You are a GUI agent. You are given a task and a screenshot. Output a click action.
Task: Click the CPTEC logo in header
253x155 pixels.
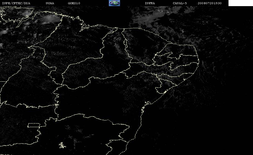click(114, 3)
